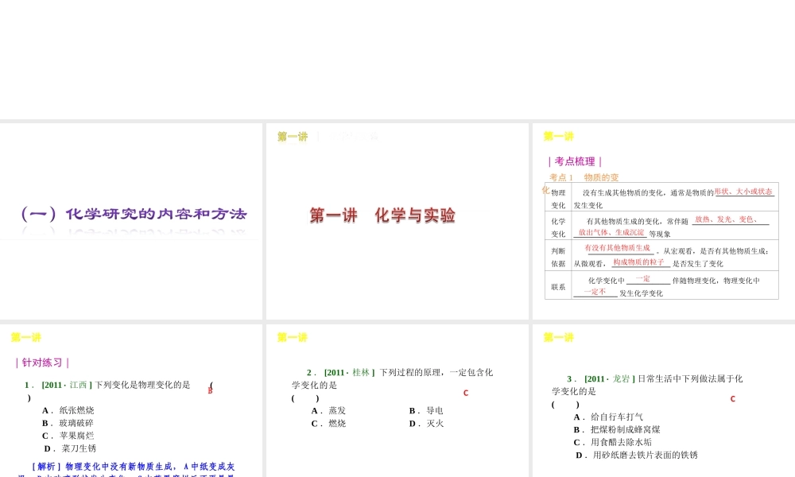Image resolution: width=795 pixels, height=477 pixels.
Task: Select the 判断依据 row label in table
Action: click(x=558, y=257)
